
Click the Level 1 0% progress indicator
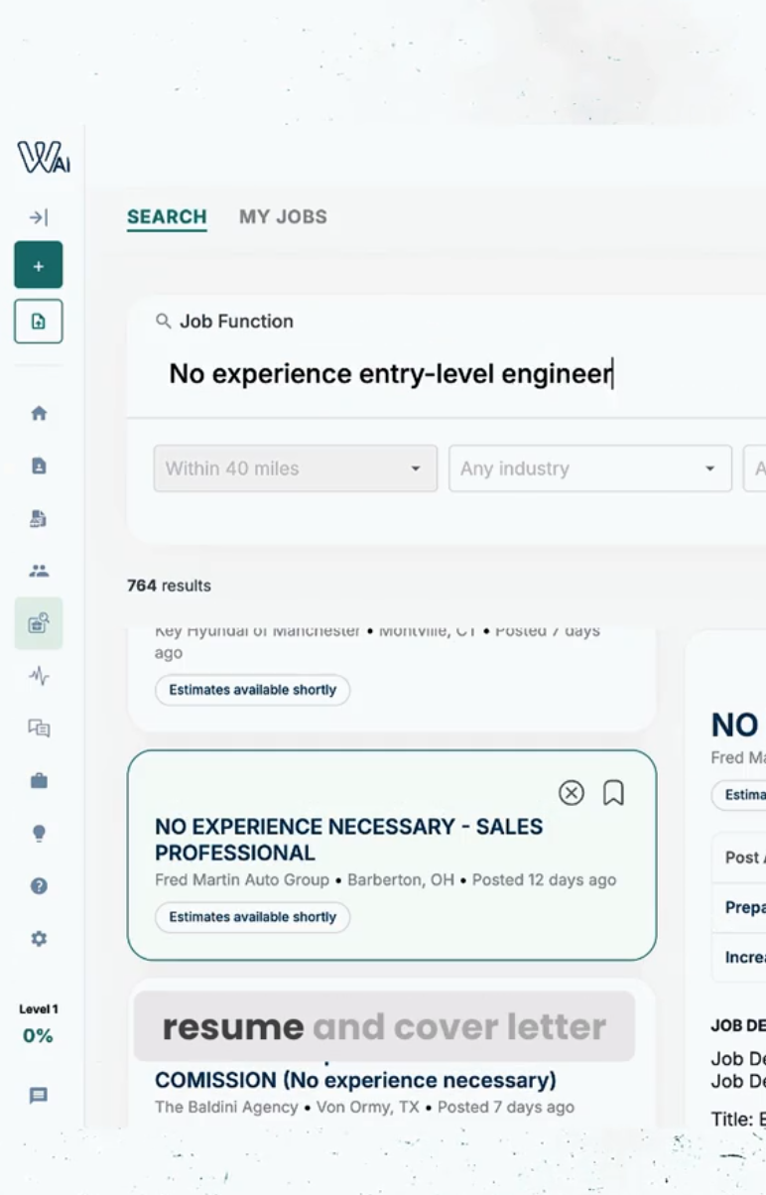(38, 1022)
